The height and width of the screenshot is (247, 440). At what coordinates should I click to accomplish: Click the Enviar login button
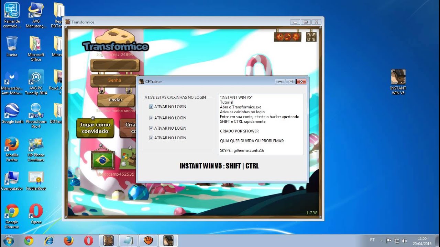click(116, 100)
